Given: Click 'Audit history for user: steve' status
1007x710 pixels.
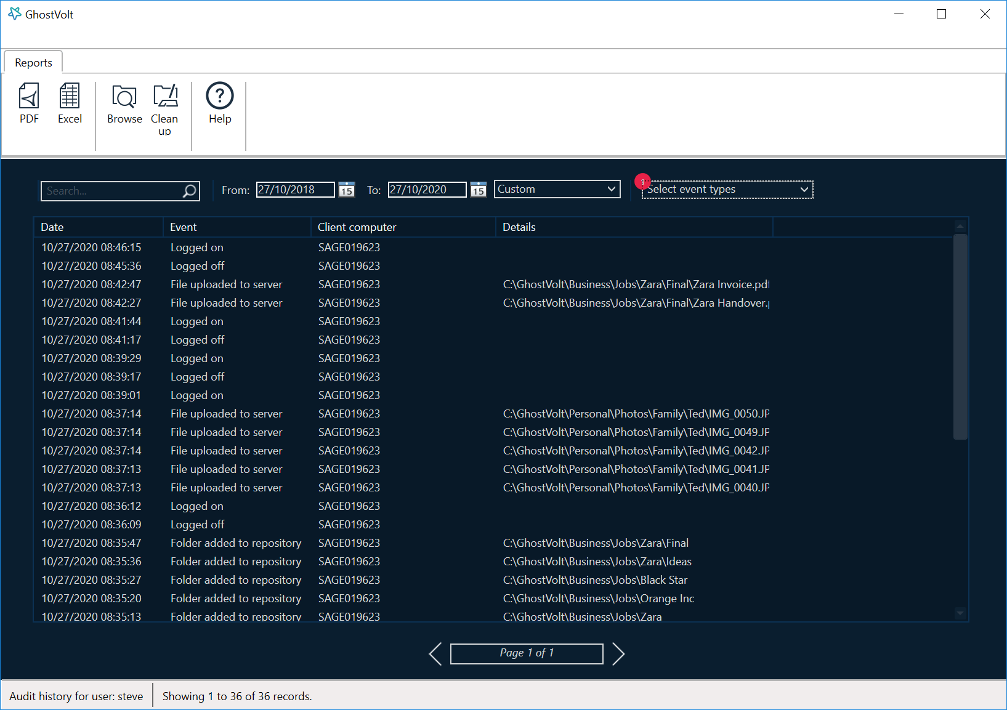Looking at the screenshot, I should pyautogui.click(x=76, y=696).
